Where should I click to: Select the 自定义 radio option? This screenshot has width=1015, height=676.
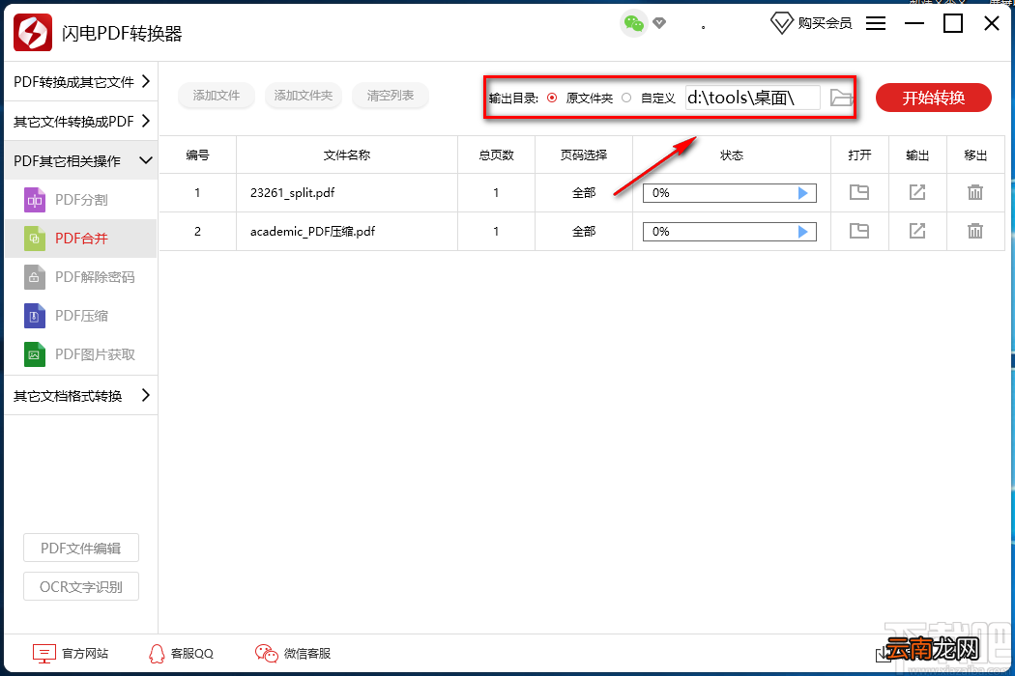pyautogui.click(x=626, y=98)
